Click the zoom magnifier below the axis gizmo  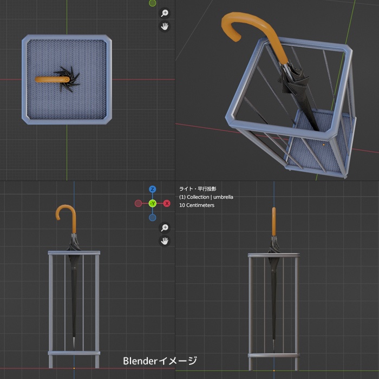click(165, 228)
